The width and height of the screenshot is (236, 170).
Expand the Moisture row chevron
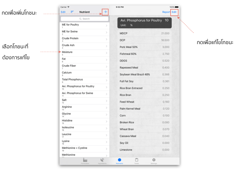(106, 53)
